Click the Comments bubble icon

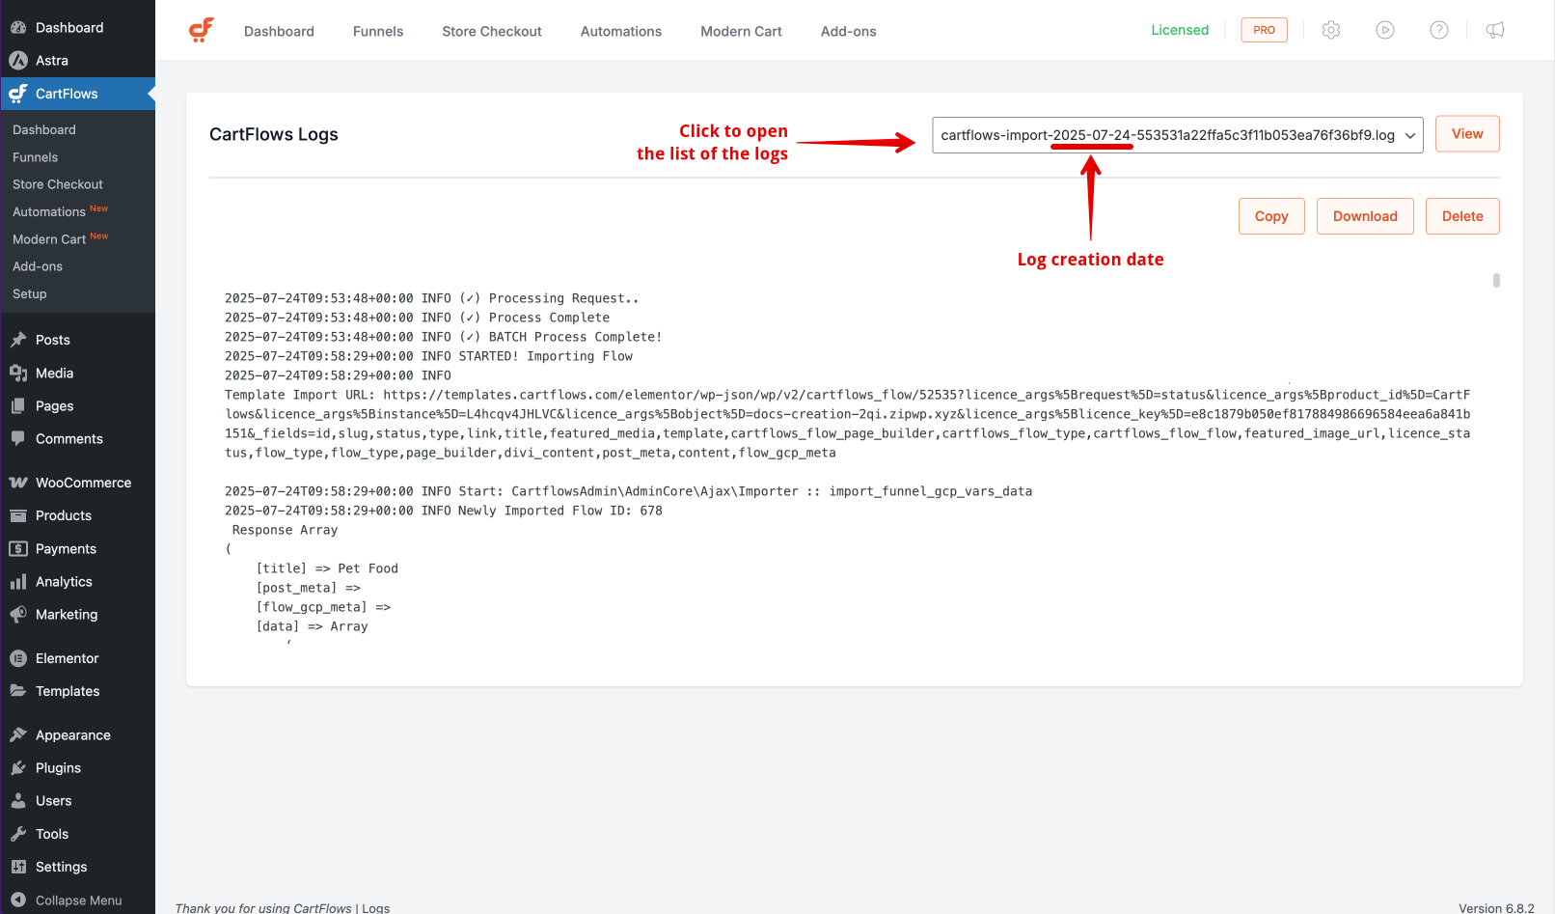click(x=18, y=438)
